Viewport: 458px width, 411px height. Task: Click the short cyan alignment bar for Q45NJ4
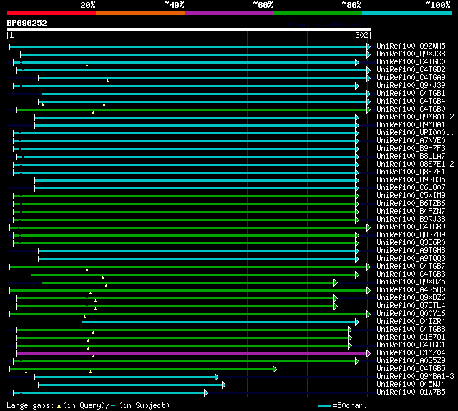[x=132, y=385]
